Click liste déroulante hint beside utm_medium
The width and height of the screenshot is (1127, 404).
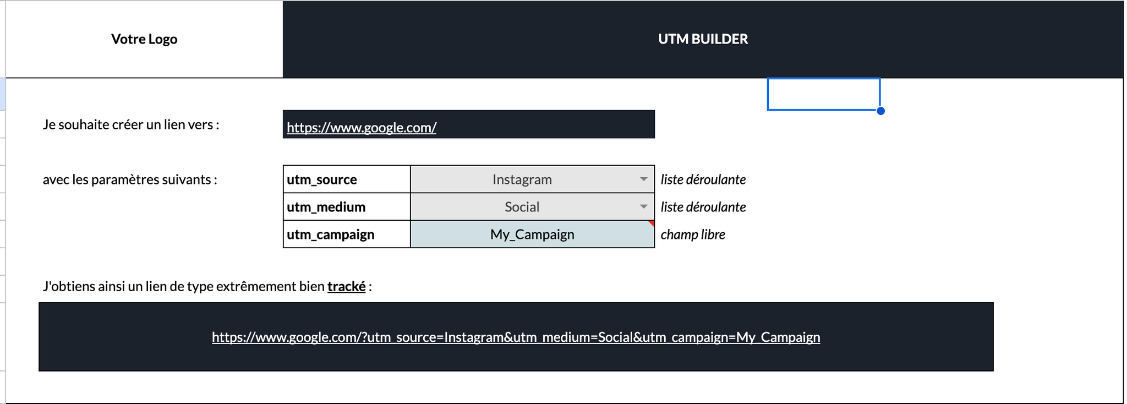point(703,207)
